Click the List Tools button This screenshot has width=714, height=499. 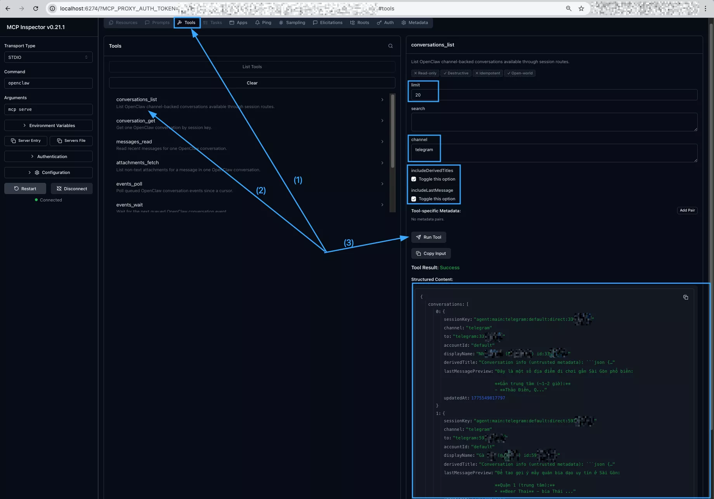click(x=252, y=67)
